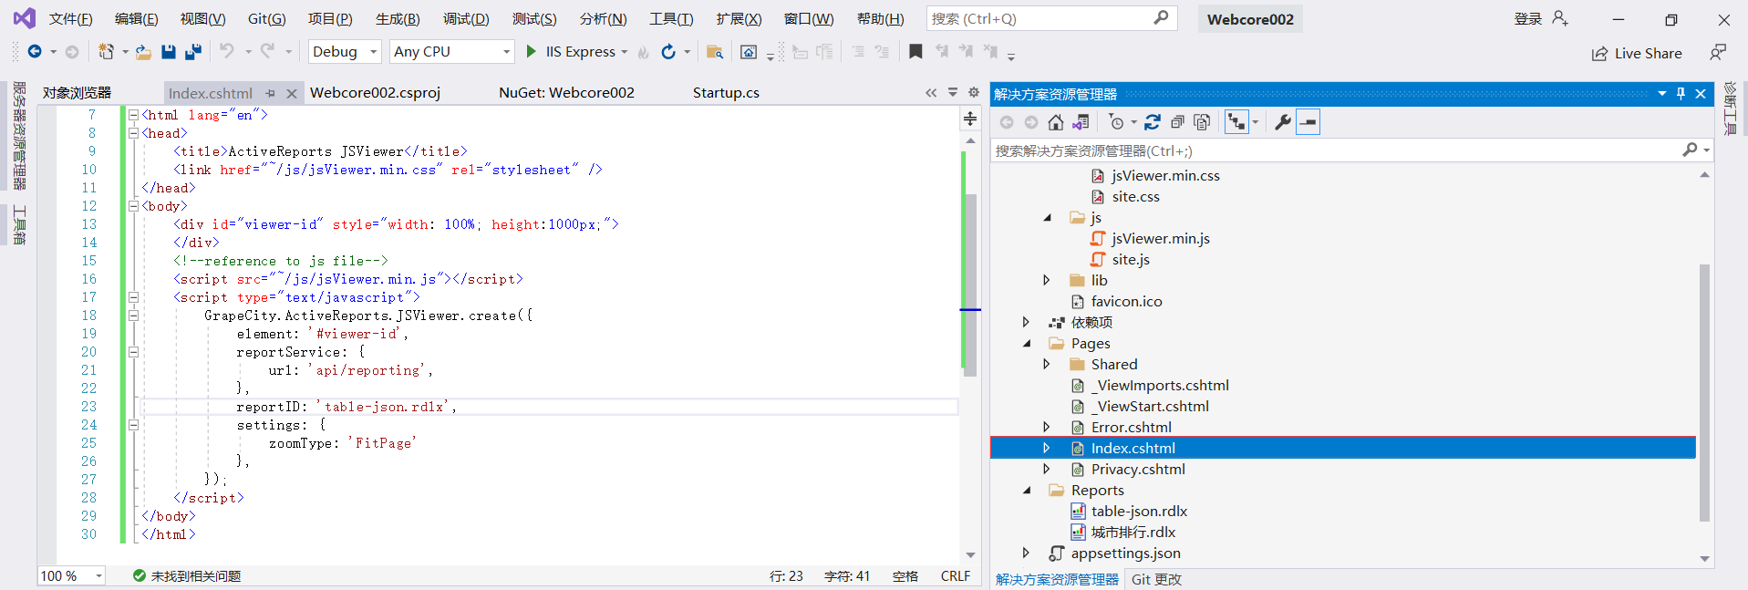Open the show open documents list arrow

953,92
